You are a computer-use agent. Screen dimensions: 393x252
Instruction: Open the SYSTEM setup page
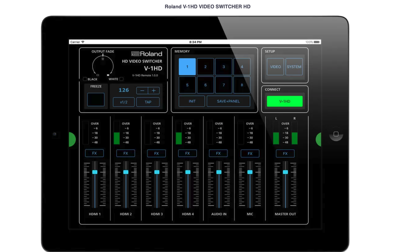294,67
